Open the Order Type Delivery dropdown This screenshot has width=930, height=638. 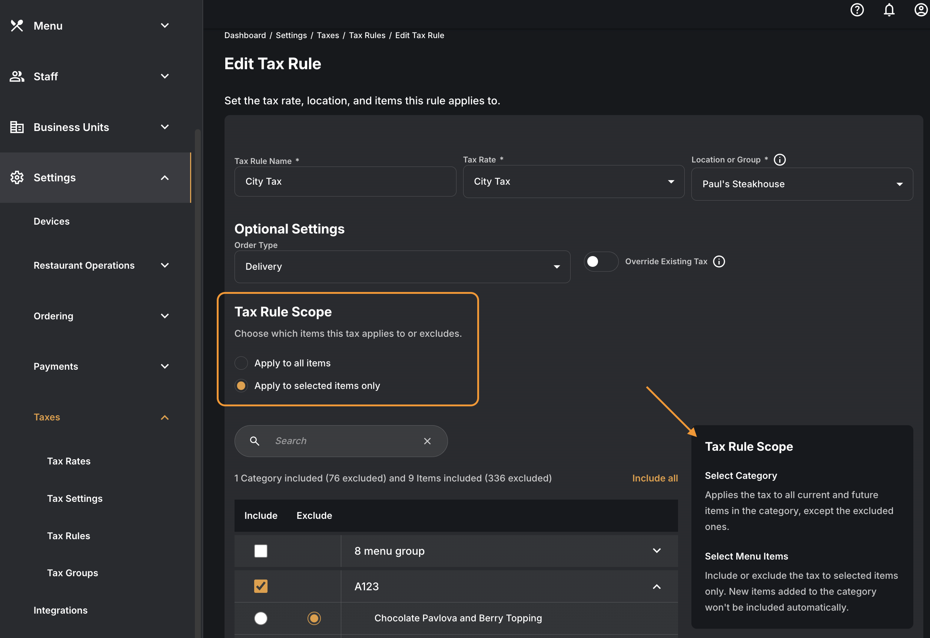tap(402, 266)
